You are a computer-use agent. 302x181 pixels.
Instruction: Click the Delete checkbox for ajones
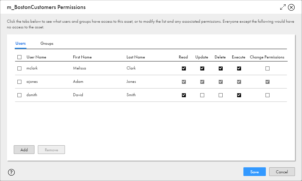[221, 82]
